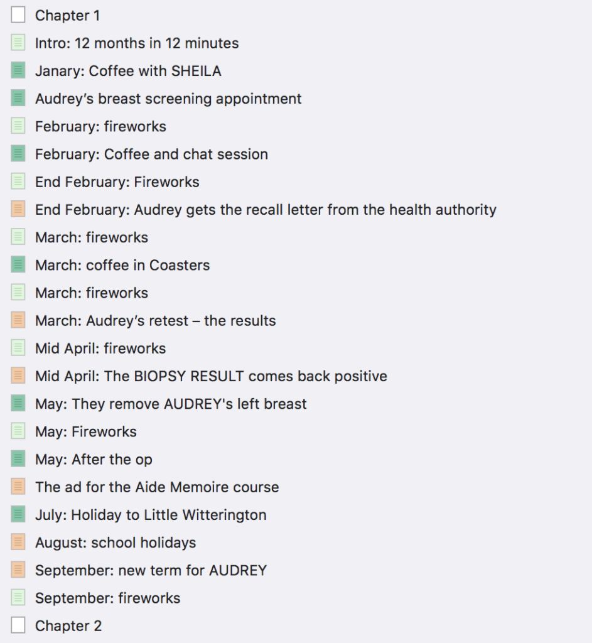Select February: Coffee and chat session

[151, 154]
